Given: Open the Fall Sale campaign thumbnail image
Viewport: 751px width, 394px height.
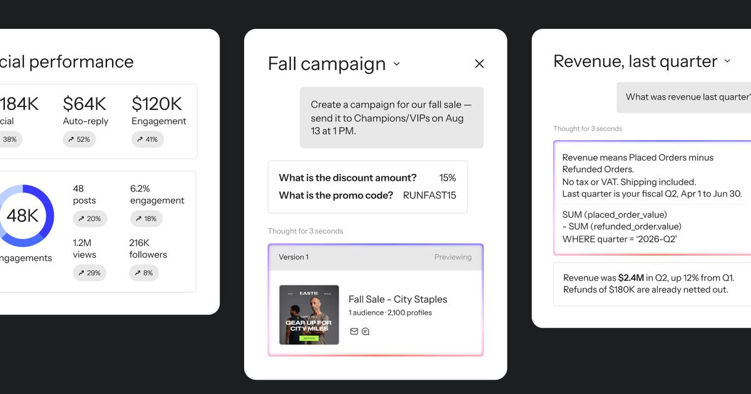Looking at the screenshot, I should tap(309, 315).
